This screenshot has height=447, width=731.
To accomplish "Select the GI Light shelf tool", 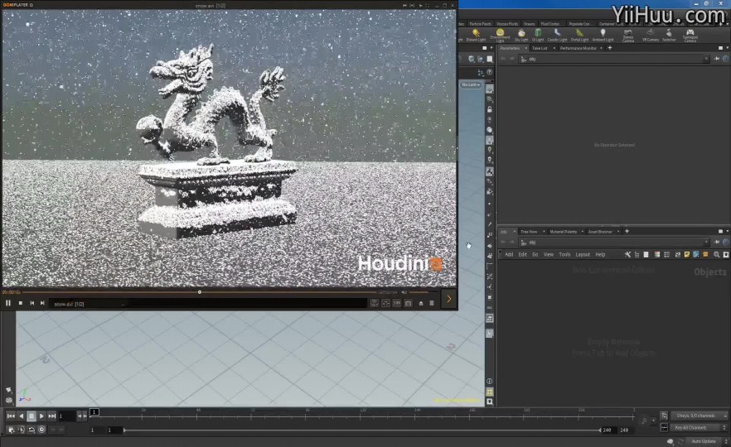I will click(x=538, y=36).
